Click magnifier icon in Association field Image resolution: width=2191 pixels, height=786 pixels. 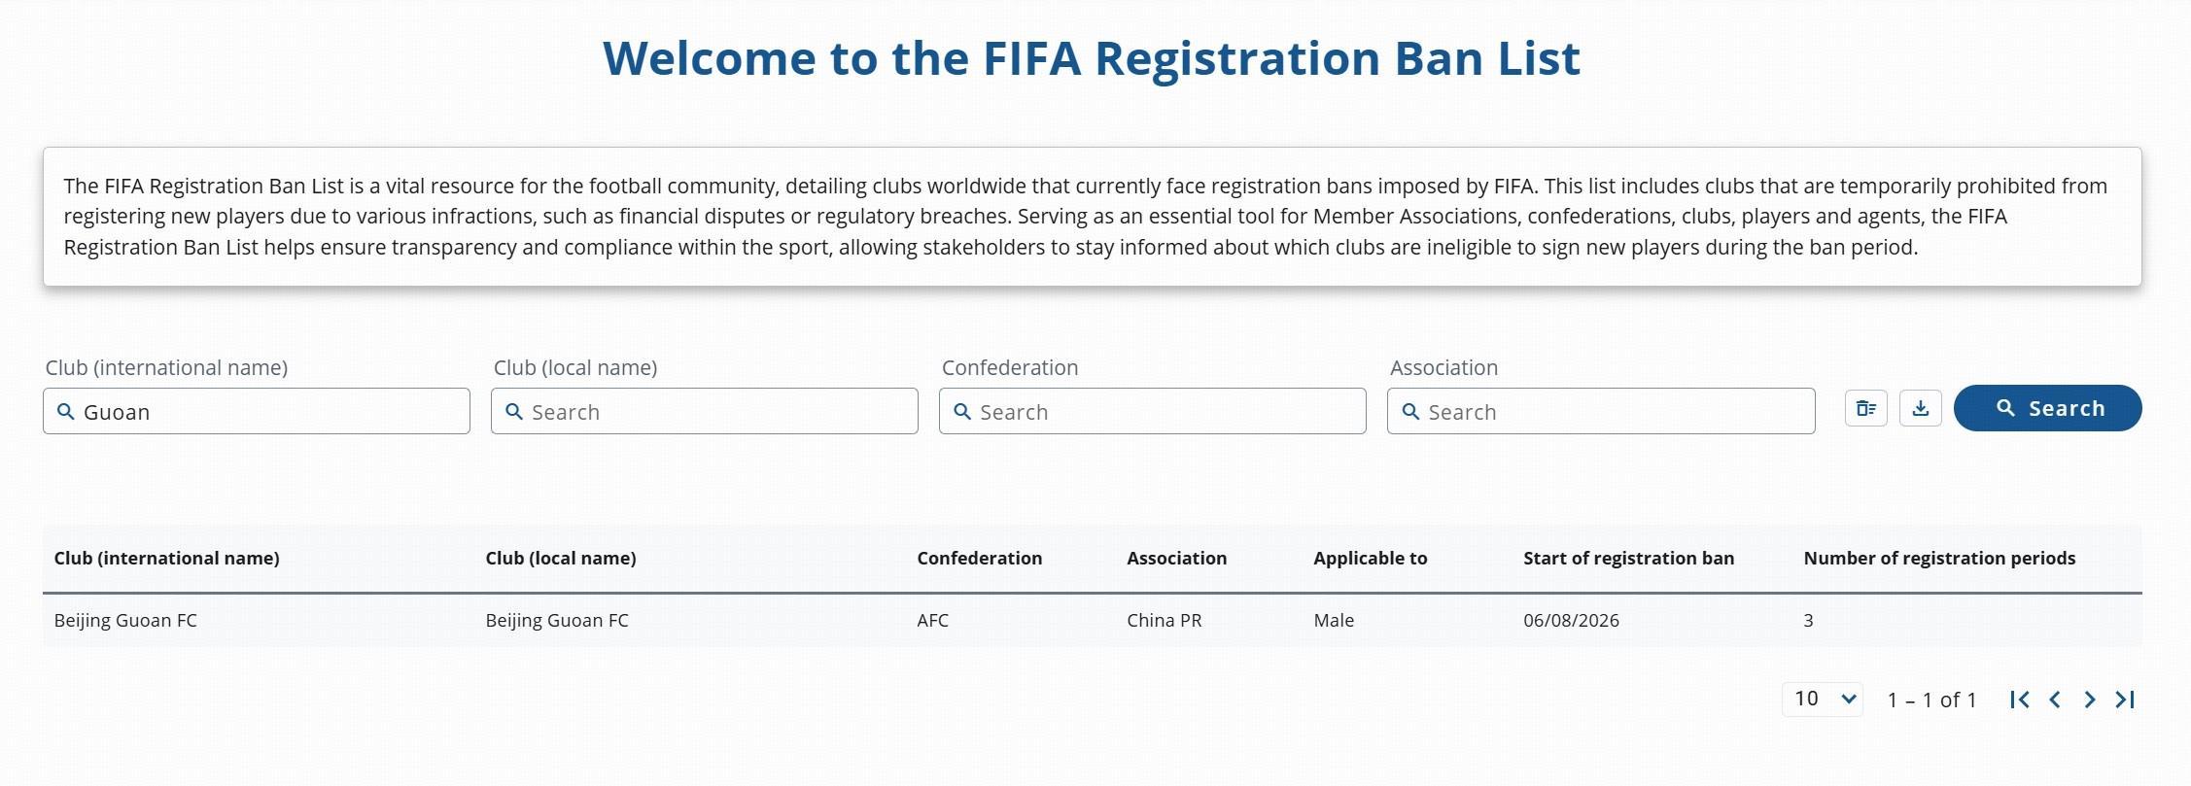point(1410,412)
